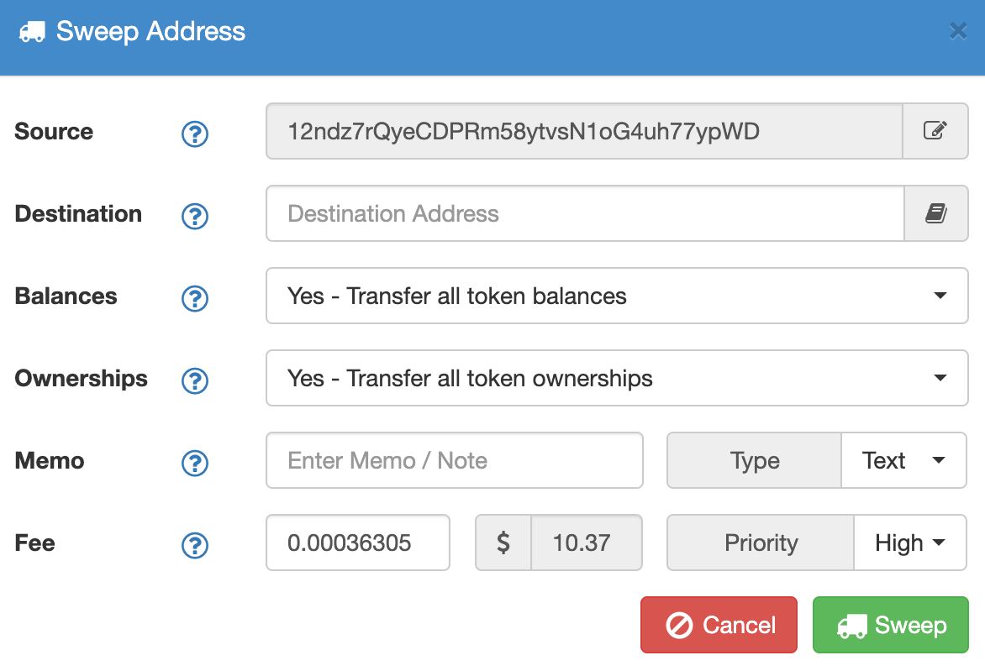The image size is (985, 671).
Task: Click the Enter Memo / Note field
Action: pyautogui.click(x=454, y=460)
